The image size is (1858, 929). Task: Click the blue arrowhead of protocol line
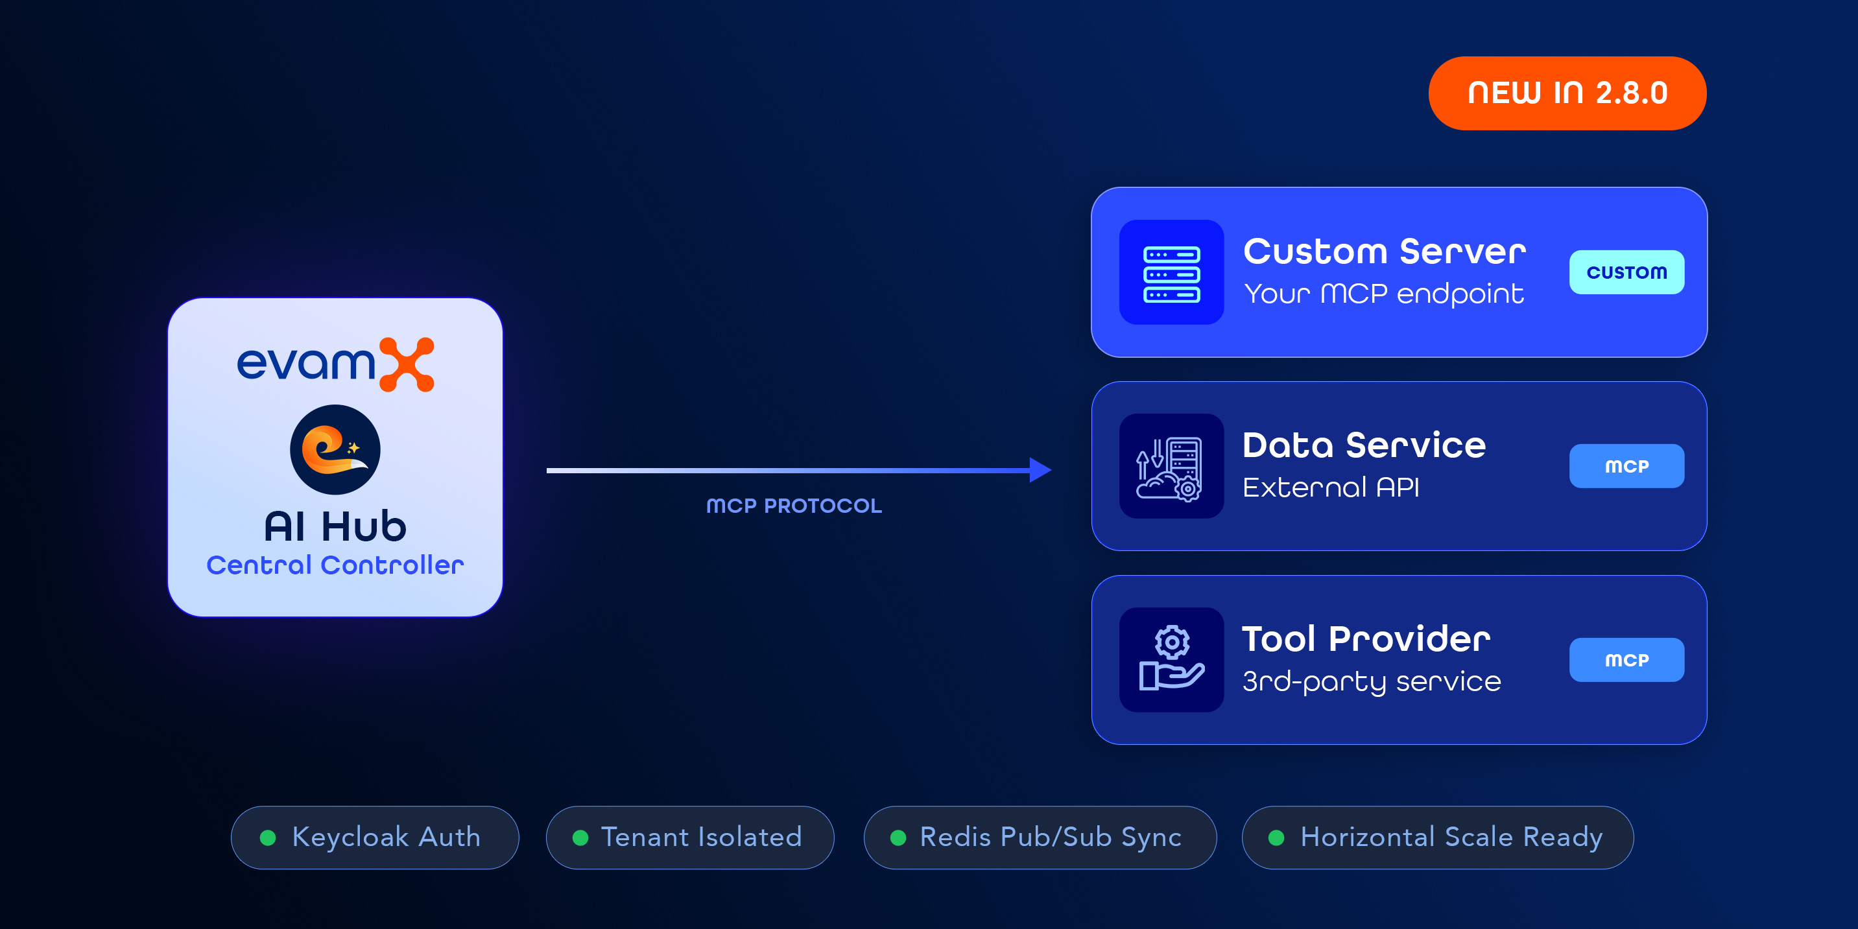pyautogui.click(x=1039, y=470)
